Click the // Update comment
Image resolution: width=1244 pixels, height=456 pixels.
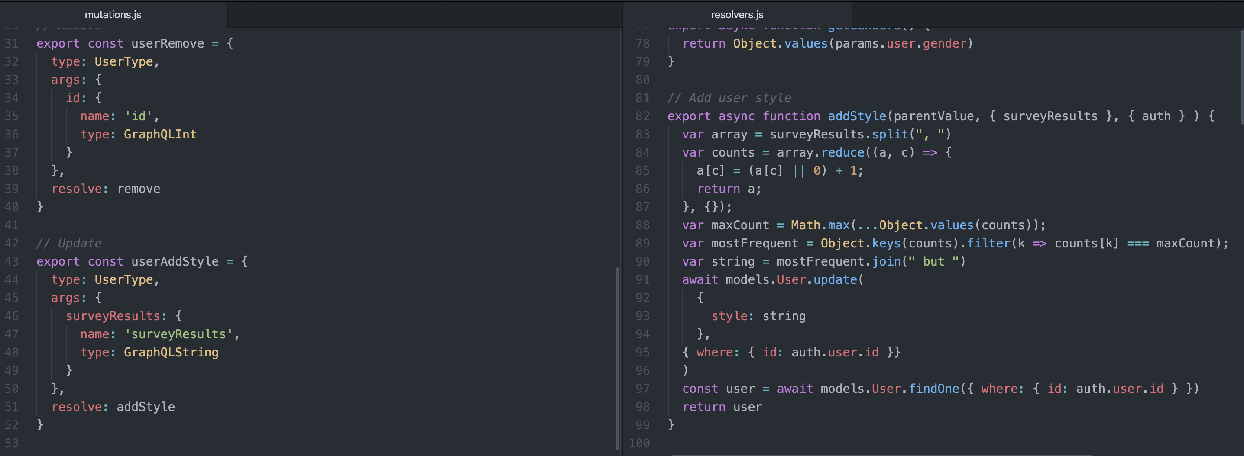(69, 243)
